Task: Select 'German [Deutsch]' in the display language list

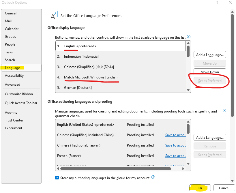Action: point(78,87)
